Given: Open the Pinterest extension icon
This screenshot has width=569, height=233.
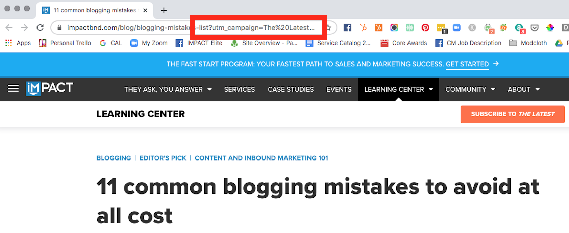Looking at the screenshot, I should coord(425,28).
